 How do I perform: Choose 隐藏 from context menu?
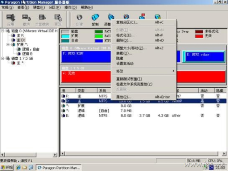tap(144, 58)
